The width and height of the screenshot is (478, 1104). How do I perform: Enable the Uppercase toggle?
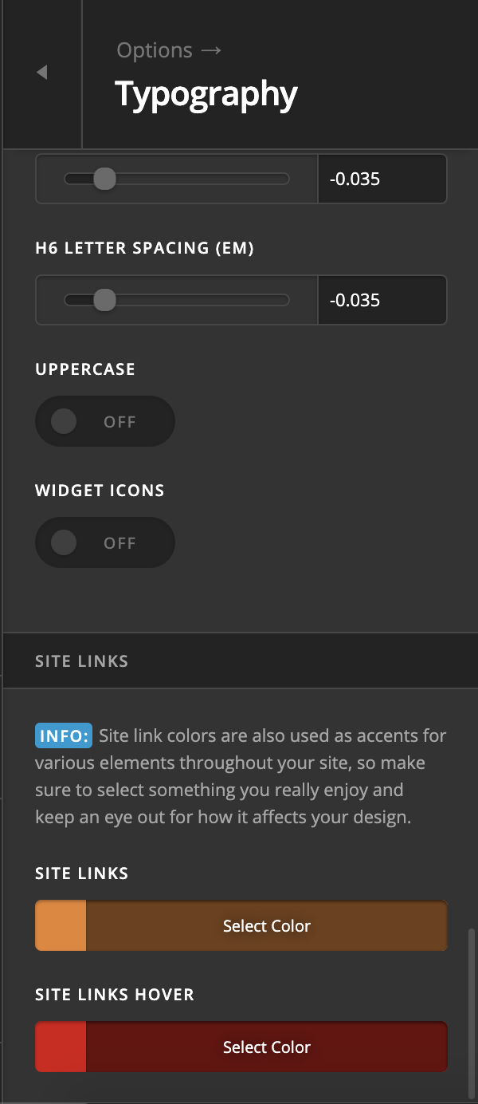(x=104, y=421)
